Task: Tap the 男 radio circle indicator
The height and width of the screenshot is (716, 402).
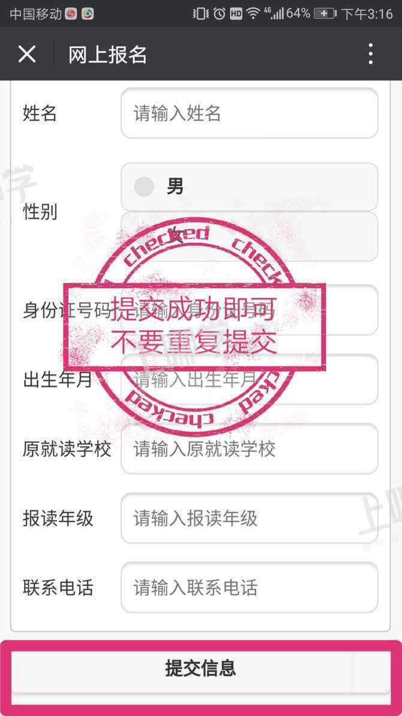Action: click(144, 187)
